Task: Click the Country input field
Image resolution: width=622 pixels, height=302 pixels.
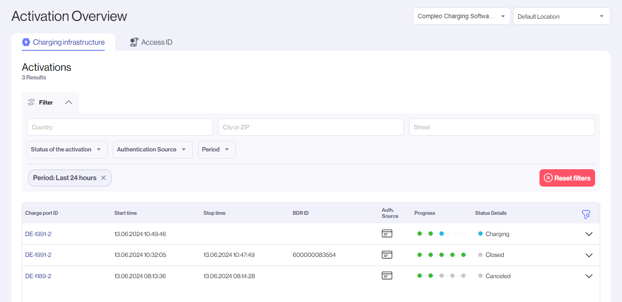Action: pyautogui.click(x=119, y=127)
